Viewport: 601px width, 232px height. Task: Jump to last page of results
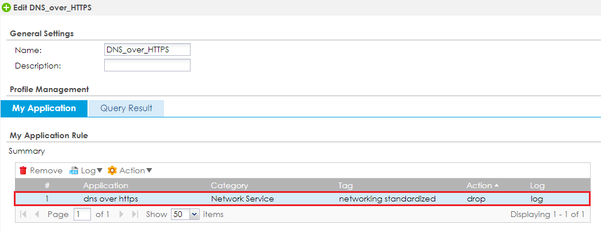click(135, 214)
